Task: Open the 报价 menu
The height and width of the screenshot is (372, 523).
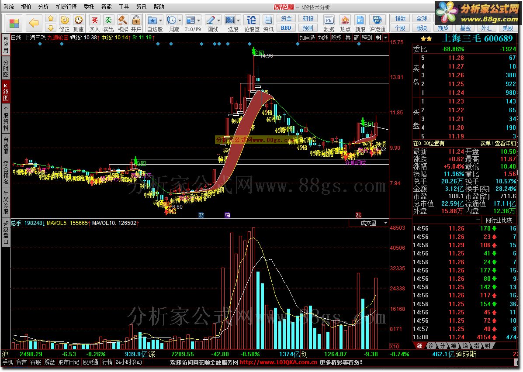Action: tap(26, 7)
